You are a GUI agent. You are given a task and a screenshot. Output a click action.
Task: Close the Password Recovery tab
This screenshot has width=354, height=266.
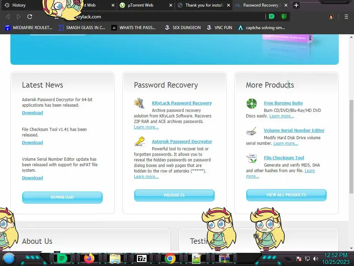tap(286, 5)
